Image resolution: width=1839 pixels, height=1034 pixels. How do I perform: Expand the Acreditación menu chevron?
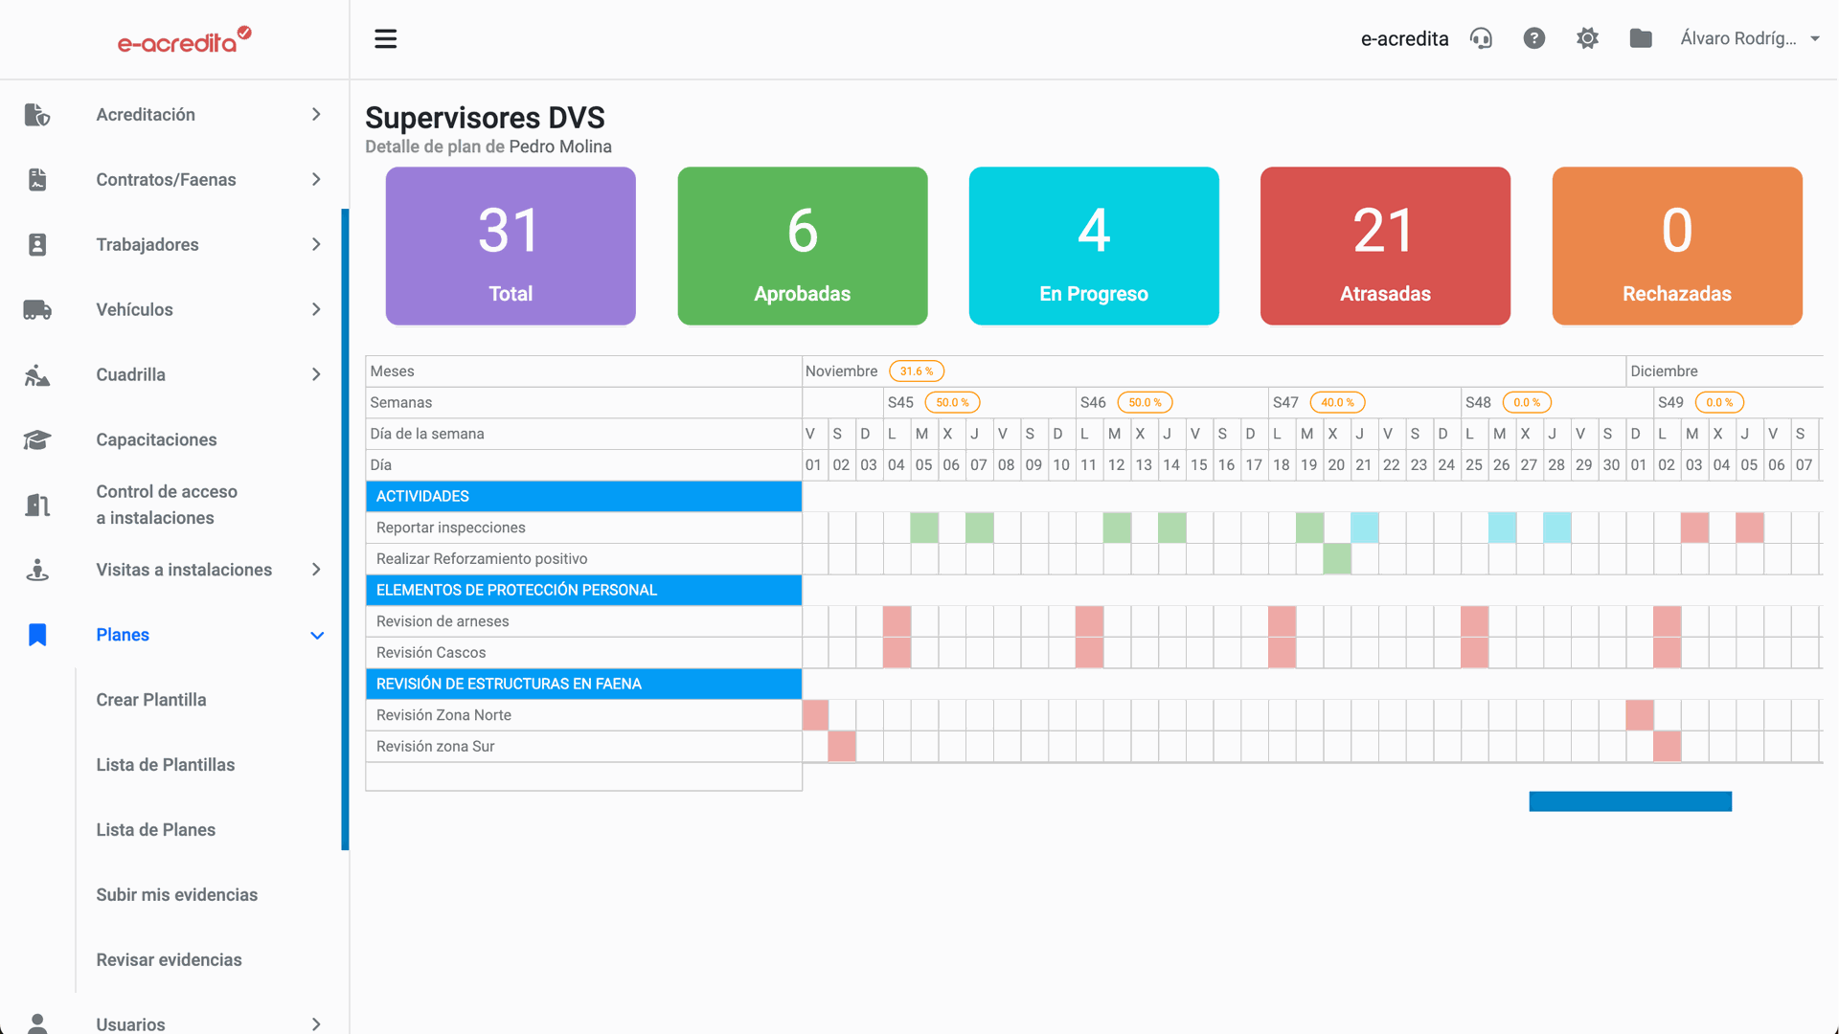[316, 115]
